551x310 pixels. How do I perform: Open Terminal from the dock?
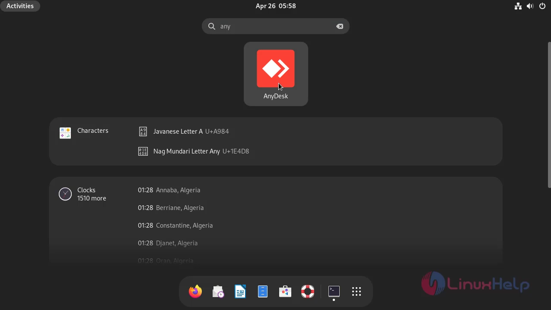[x=334, y=291]
